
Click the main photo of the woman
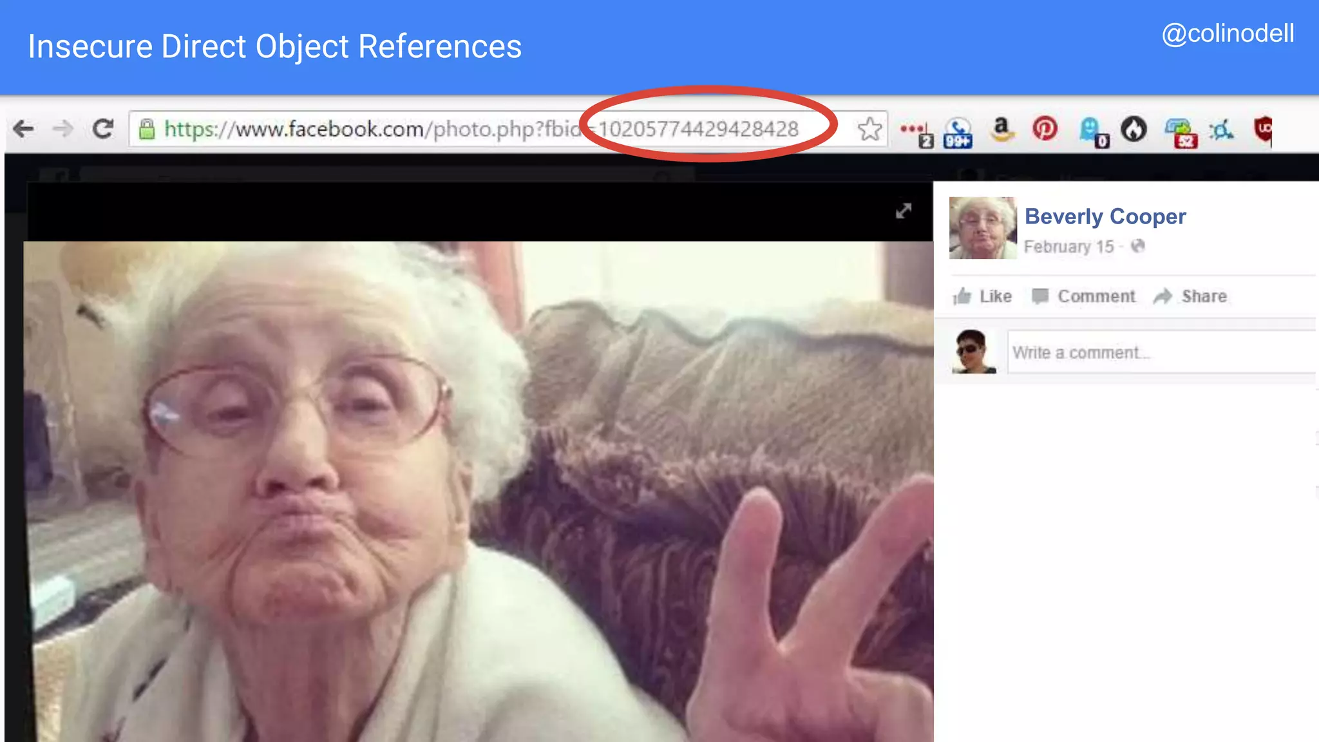click(479, 491)
